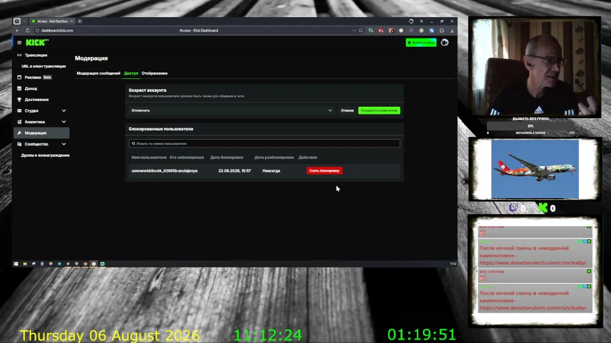Click the Трансляция sidebar icon
This screenshot has height=343, width=611.
(19, 55)
